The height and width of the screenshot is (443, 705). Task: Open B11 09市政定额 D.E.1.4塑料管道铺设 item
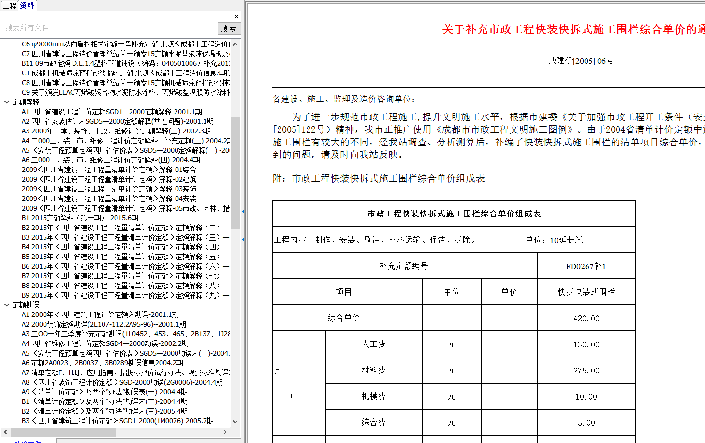(126, 63)
